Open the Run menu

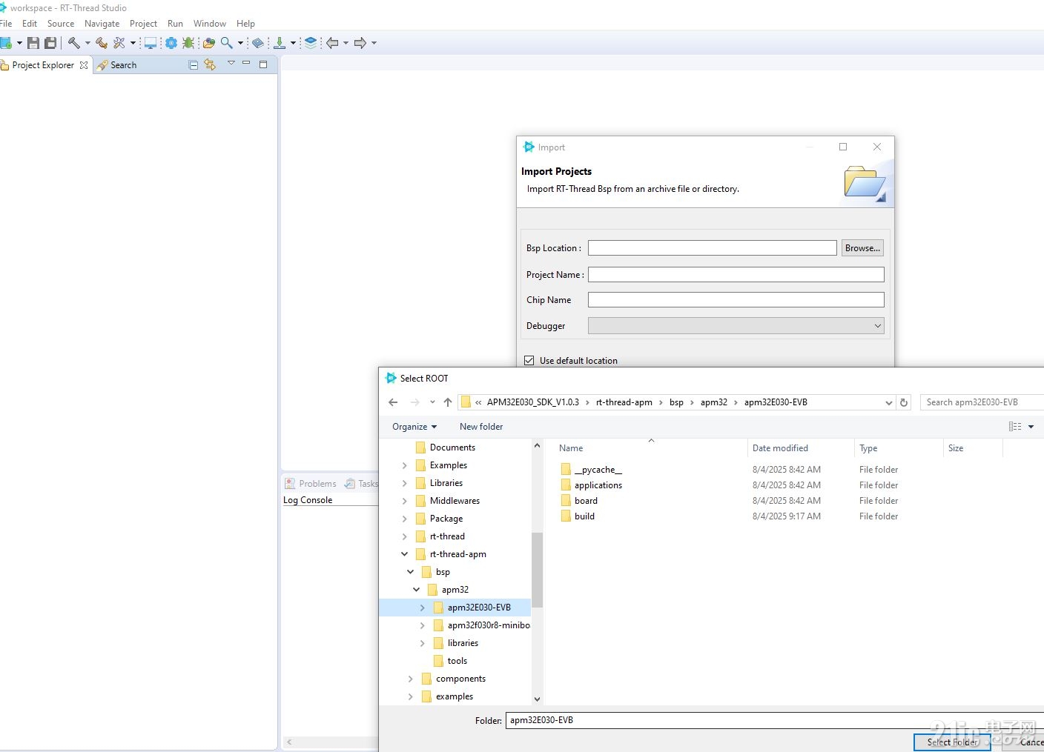175,24
